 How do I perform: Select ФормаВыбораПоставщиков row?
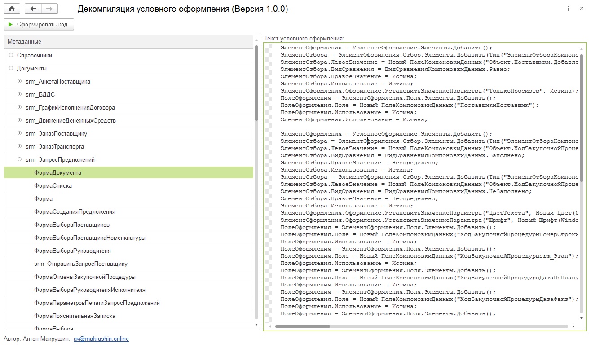click(128, 225)
